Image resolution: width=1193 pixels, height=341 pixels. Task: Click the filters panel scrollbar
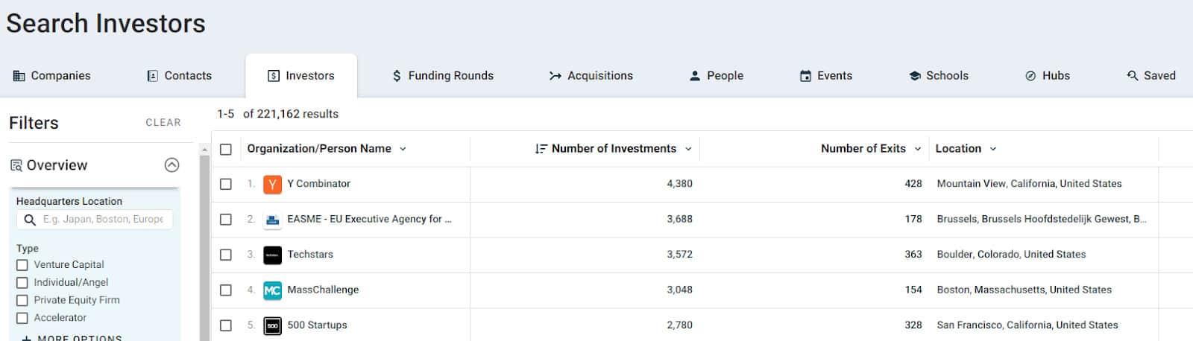204,248
